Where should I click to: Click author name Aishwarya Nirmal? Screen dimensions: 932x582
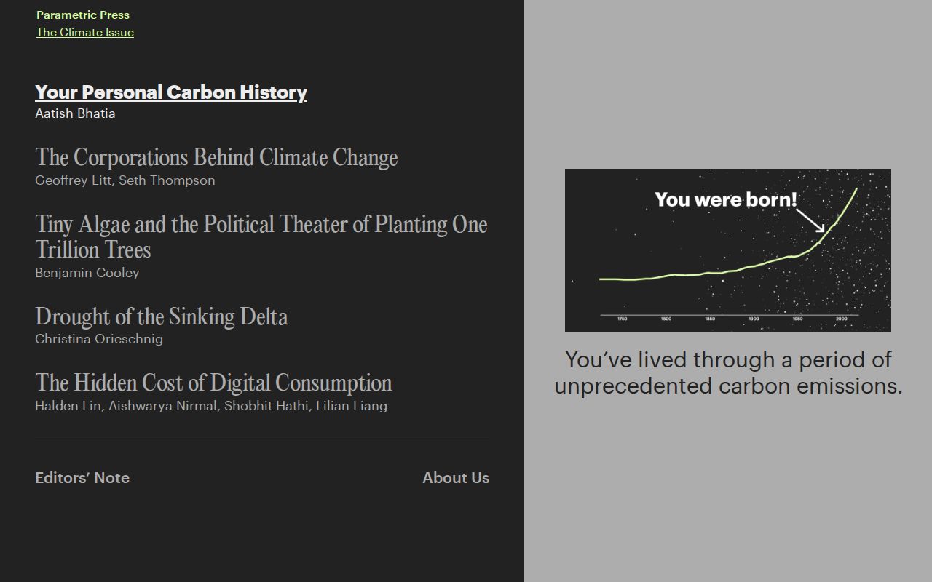tap(163, 406)
